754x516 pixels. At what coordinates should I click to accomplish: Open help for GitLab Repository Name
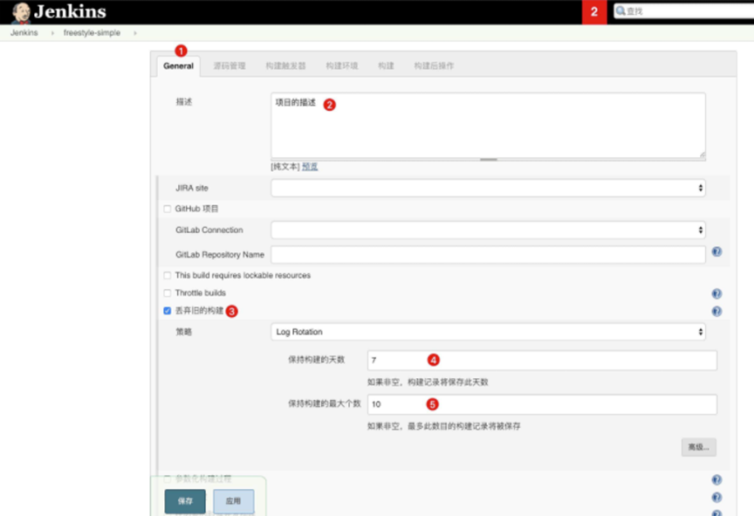tap(716, 251)
